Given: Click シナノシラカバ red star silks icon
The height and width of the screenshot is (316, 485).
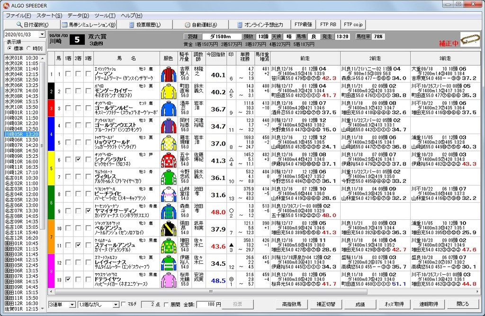Looking at the screenshot, I should click(x=169, y=160).
